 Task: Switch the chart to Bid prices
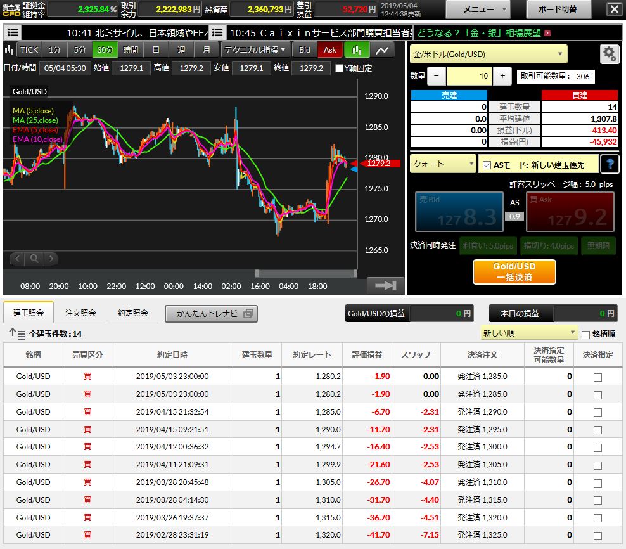click(x=305, y=50)
